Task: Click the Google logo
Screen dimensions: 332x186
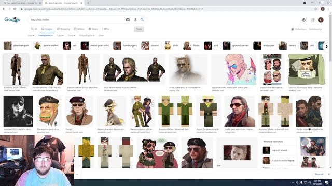Action: coord(12,20)
